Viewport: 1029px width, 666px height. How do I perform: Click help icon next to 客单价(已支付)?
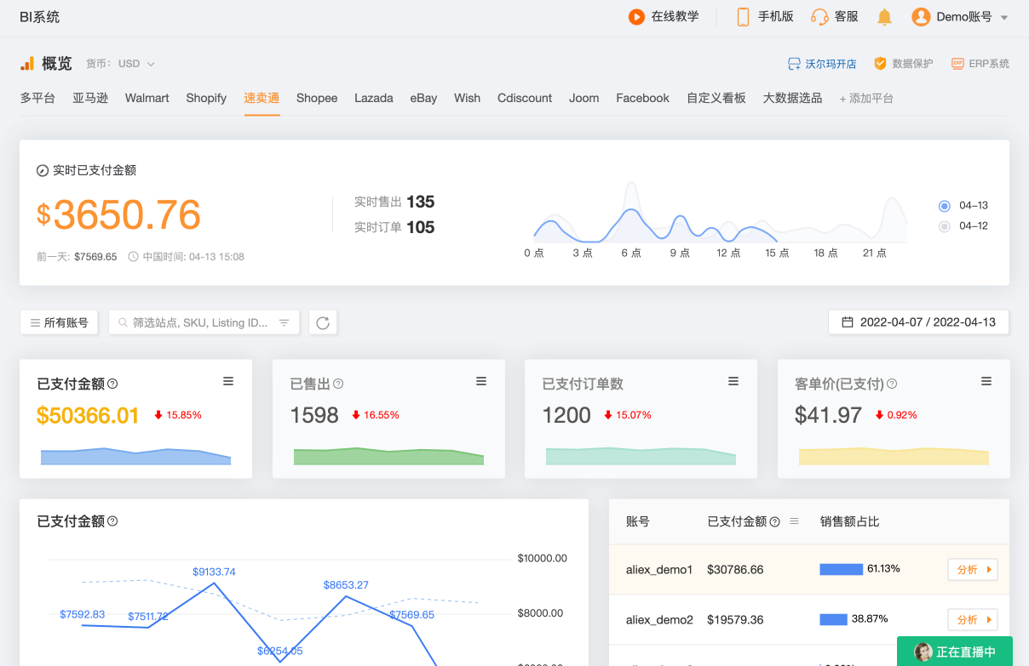coord(892,384)
